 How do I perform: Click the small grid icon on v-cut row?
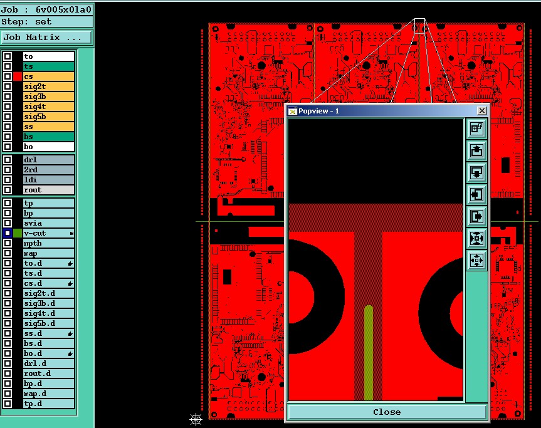pyautogui.click(x=71, y=234)
